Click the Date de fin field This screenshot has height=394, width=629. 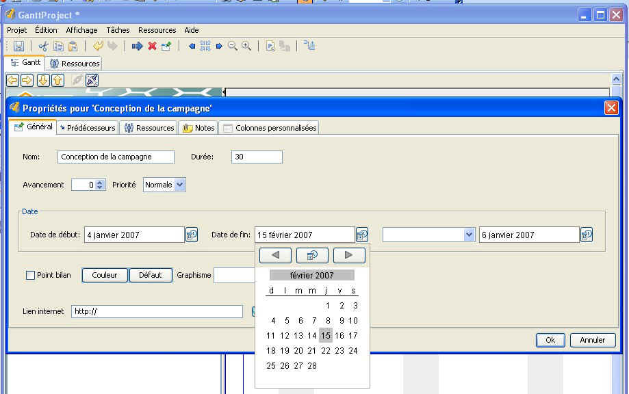tap(305, 235)
